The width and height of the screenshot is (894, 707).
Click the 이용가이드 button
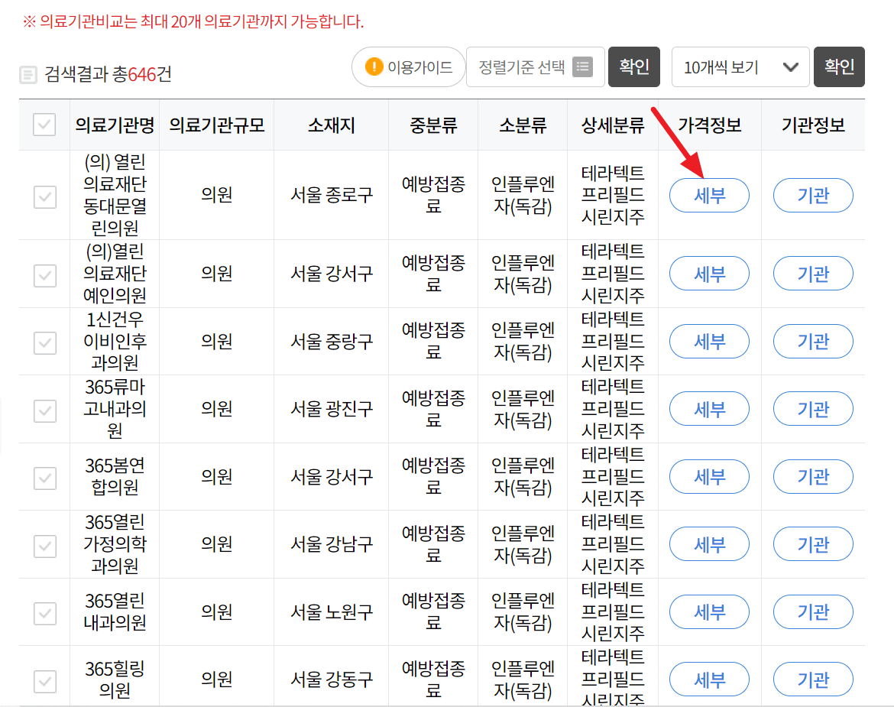pos(407,66)
